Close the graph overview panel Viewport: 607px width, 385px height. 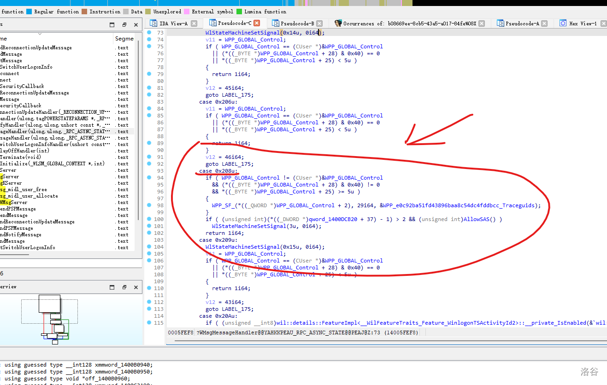pyautogui.click(x=136, y=287)
